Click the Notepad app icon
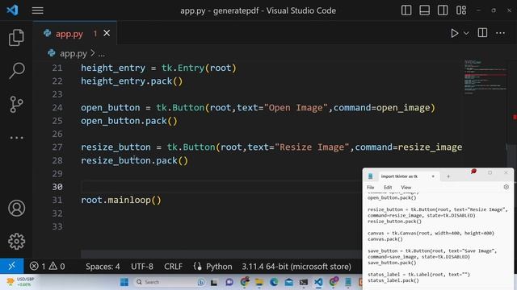Image resolution: width=517 pixels, height=290 pixels. (370, 176)
